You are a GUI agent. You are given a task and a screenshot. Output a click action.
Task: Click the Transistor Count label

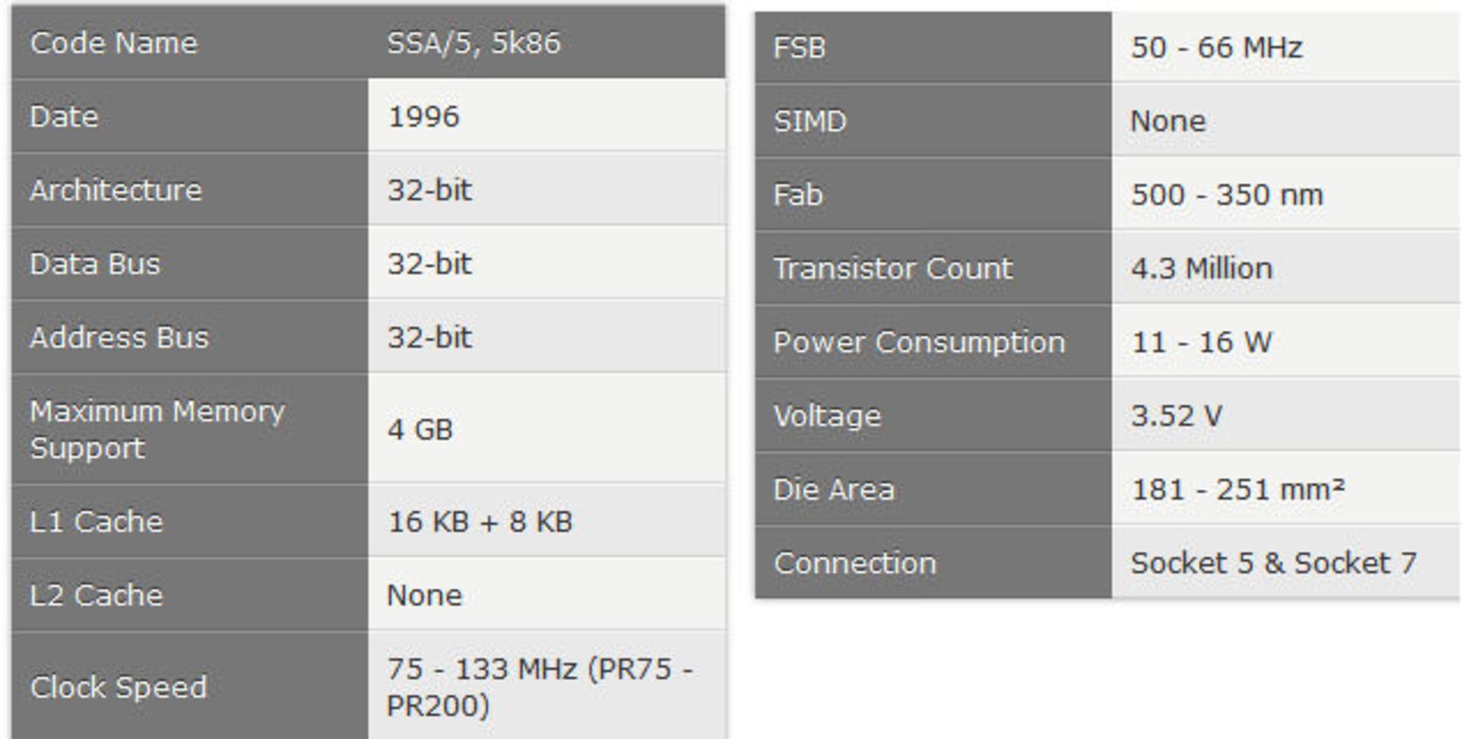893,269
